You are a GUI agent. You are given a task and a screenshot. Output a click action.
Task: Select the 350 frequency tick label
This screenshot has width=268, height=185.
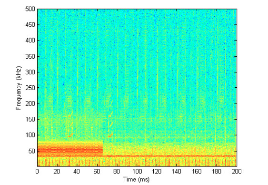coord(30,56)
